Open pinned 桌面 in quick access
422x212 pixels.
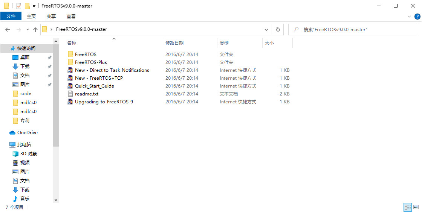point(25,58)
